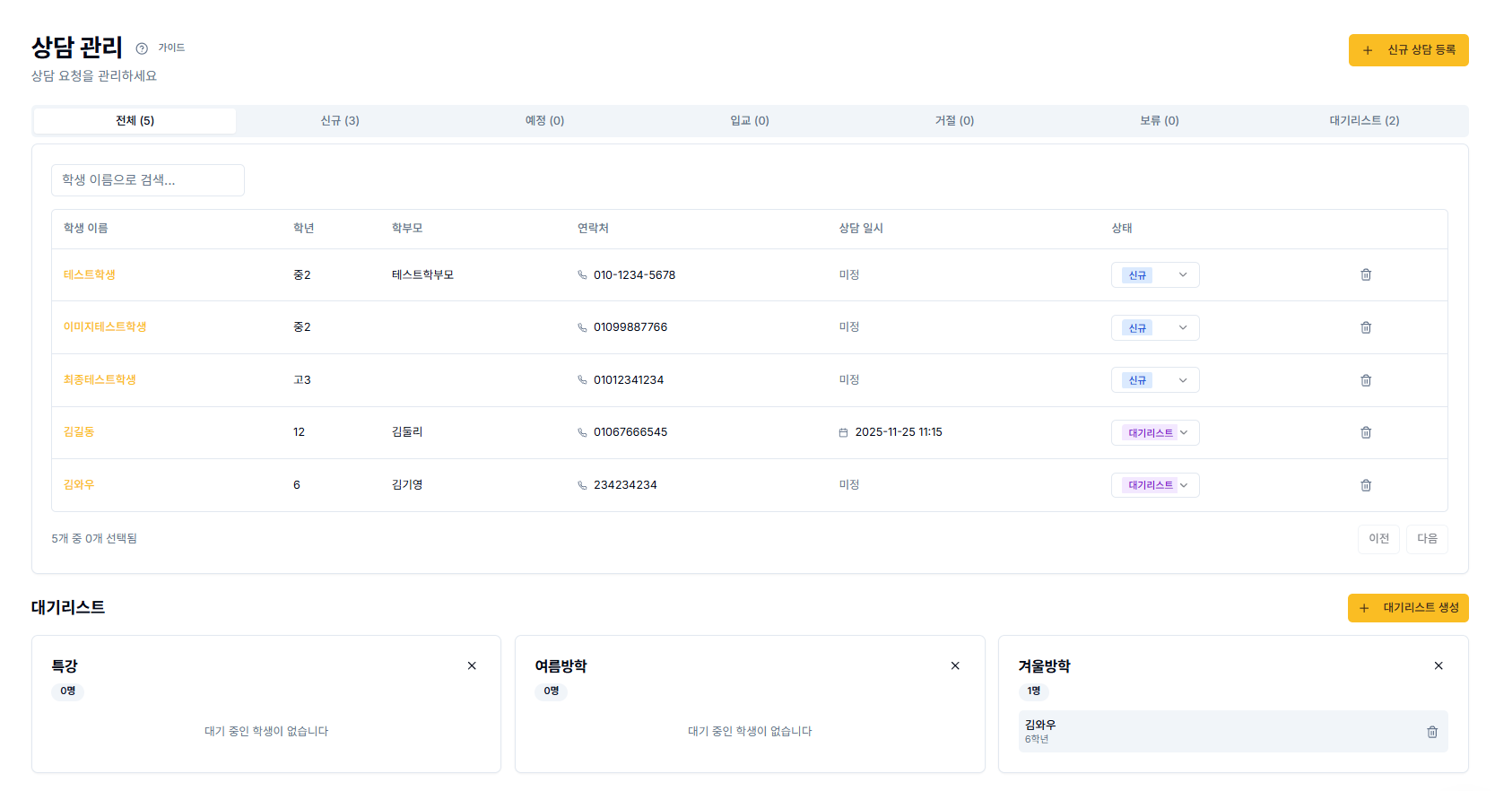Switch to the 전체 (5) tab
Image resolution: width=1495 pixels, height=791 pixels.
coord(135,121)
